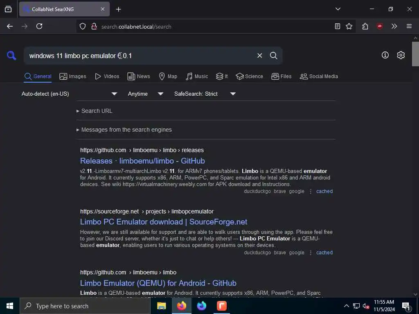Open sourceforge.net limbopcemulator URL path
This screenshot has height=314, width=419.
[x=147, y=211]
